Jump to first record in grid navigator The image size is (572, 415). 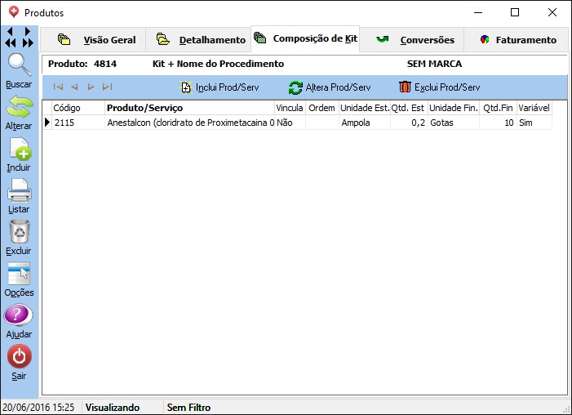[58, 87]
